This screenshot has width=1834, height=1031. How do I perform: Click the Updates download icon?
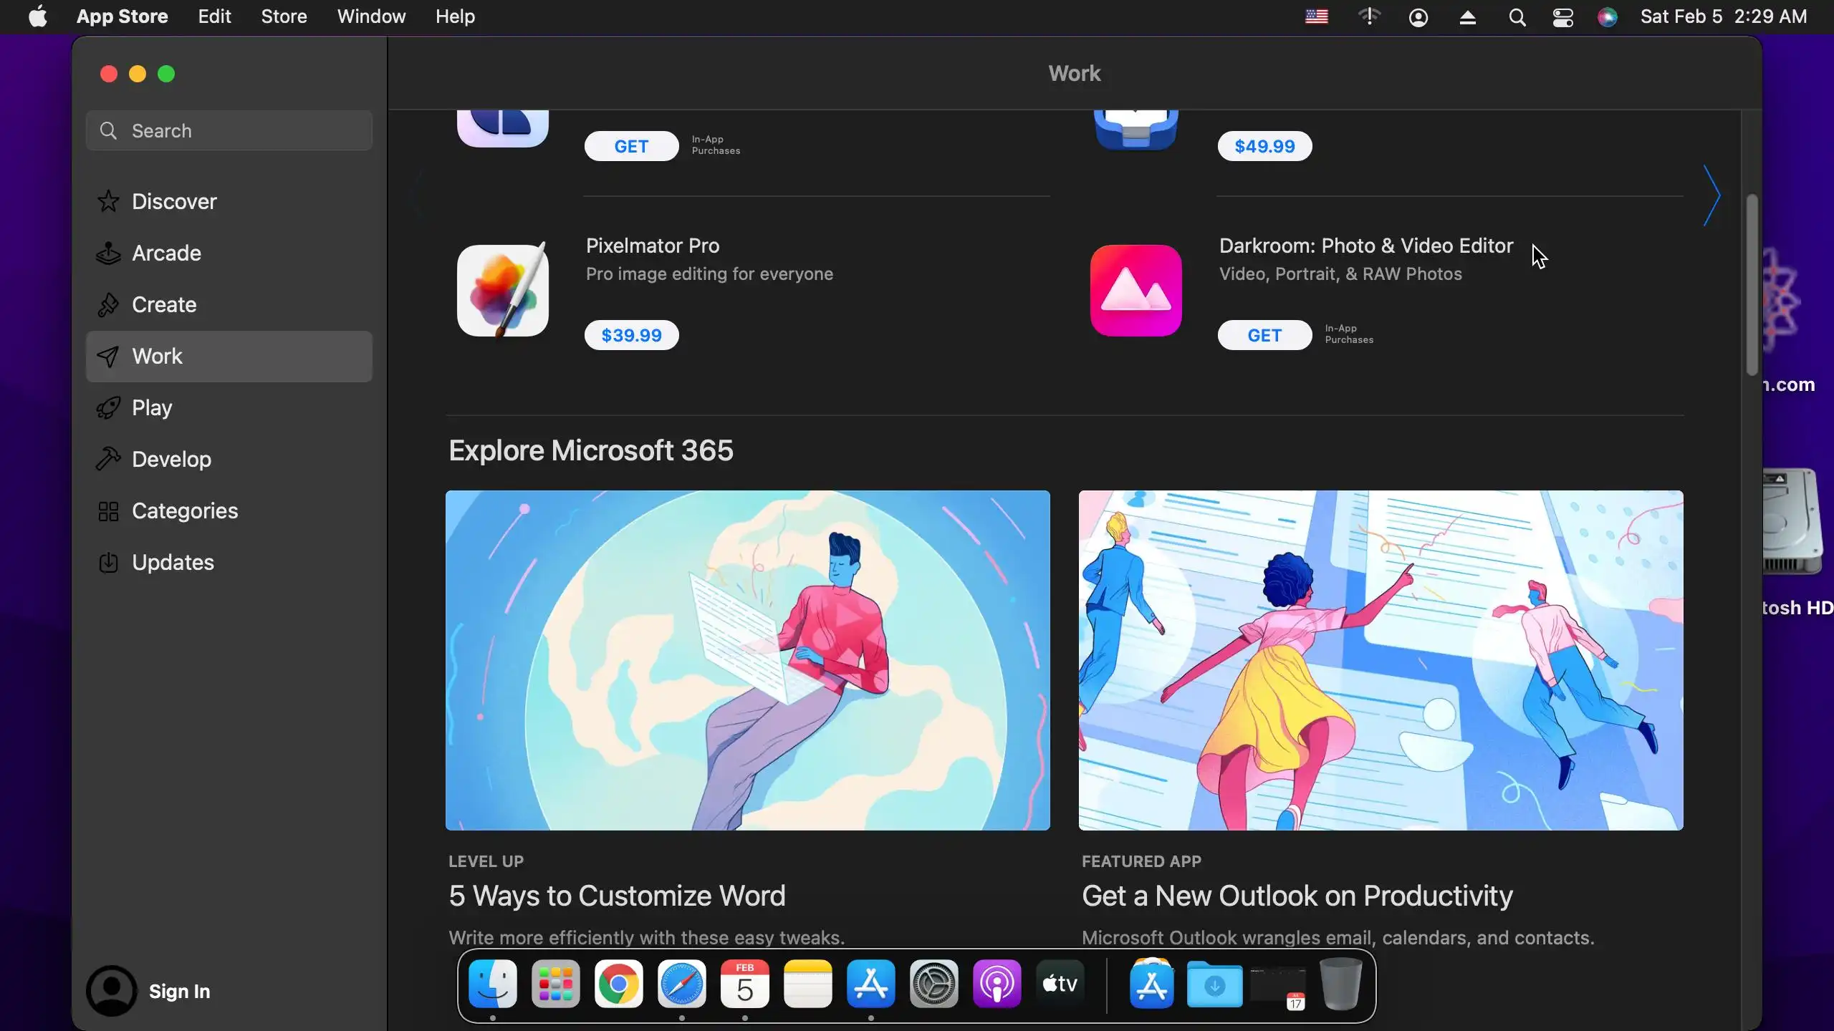pyautogui.click(x=108, y=562)
